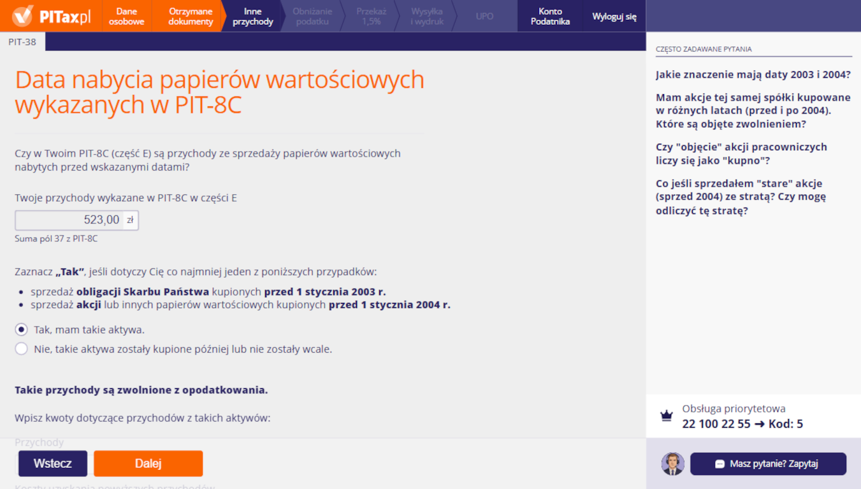Image resolution: width=861 pixels, height=489 pixels.
Task: Expand FAQ about shares bought in different years
Action: coord(753,111)
